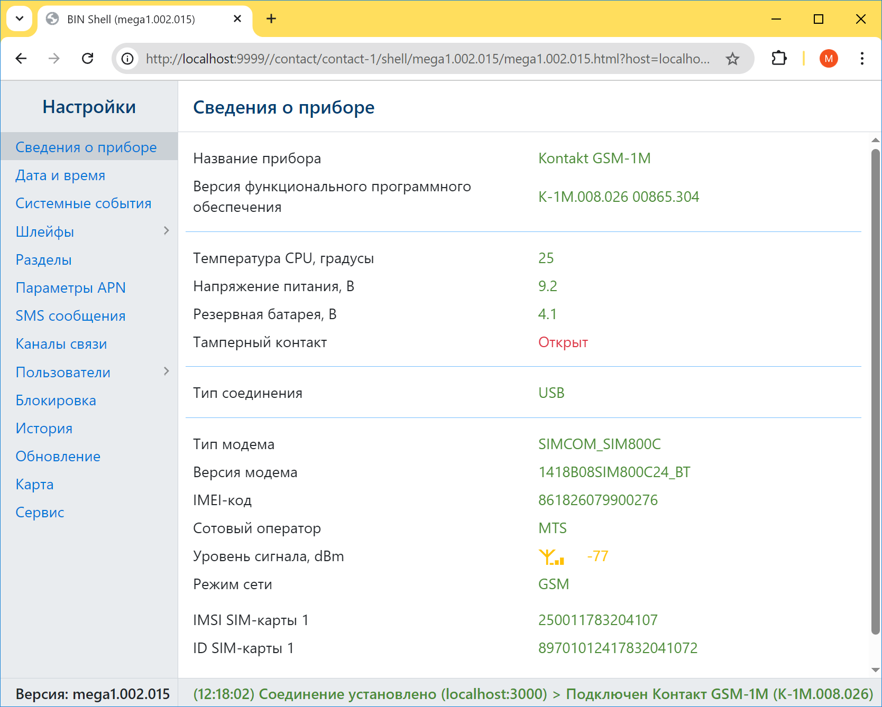
Task: Select Обновление in sidebar
Action: [58, 457]
